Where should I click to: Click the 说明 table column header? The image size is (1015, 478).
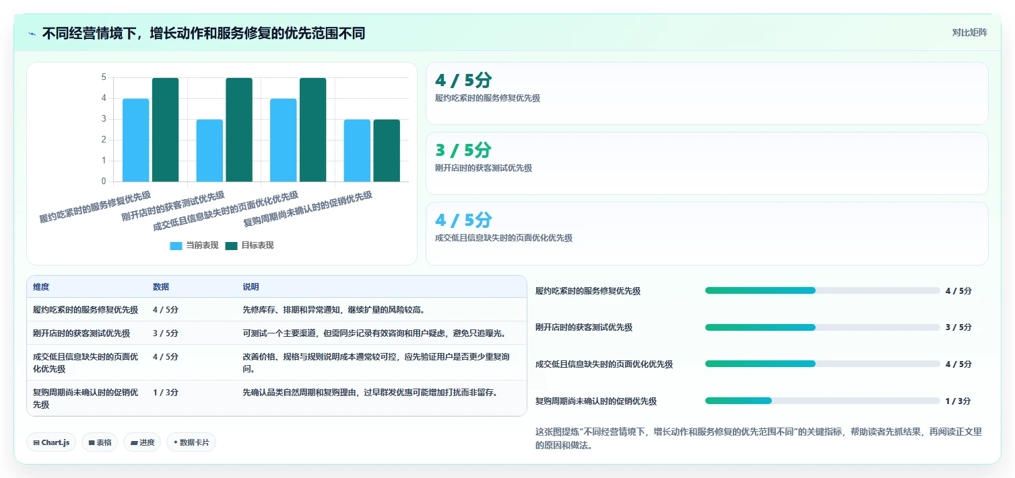(251, 287)
